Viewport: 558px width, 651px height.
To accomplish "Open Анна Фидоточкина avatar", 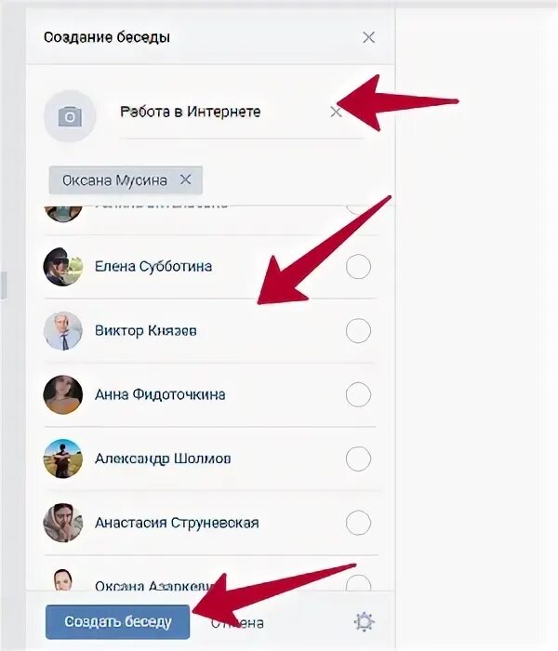I will coord(63,395).
